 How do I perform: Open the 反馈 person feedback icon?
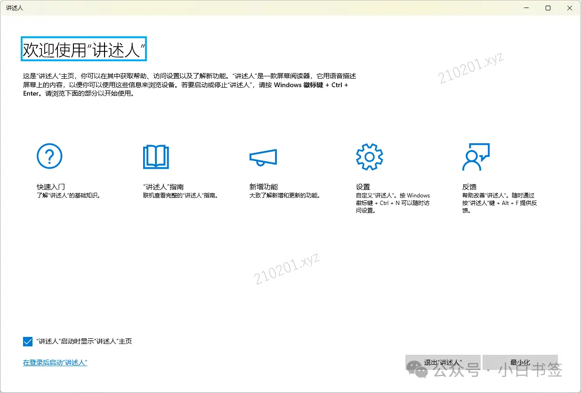[x=476, y=156]
